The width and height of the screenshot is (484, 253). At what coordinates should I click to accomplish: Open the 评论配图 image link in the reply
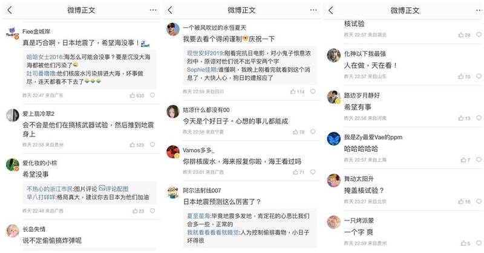click(x=114, y=188)
